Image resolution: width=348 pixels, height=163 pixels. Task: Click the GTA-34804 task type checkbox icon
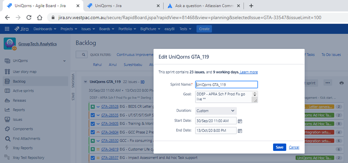click(x=93, y=132)
